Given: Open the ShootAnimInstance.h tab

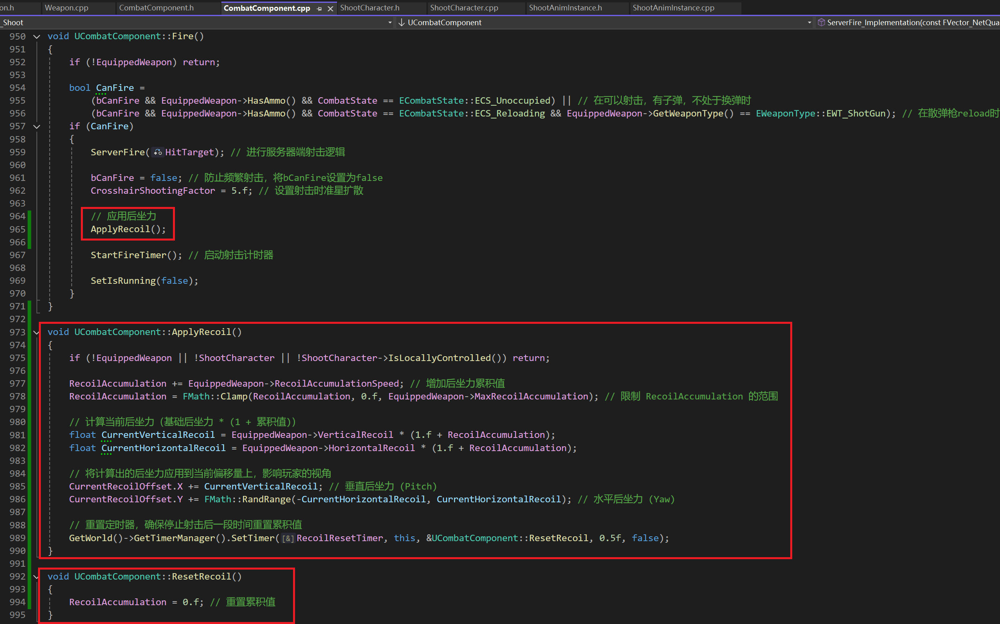Looking at the screenshot, I should coord(565,8).
